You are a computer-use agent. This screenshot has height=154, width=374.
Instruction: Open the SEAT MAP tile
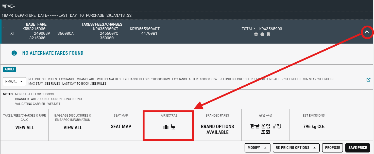click(x=121, y=126)
